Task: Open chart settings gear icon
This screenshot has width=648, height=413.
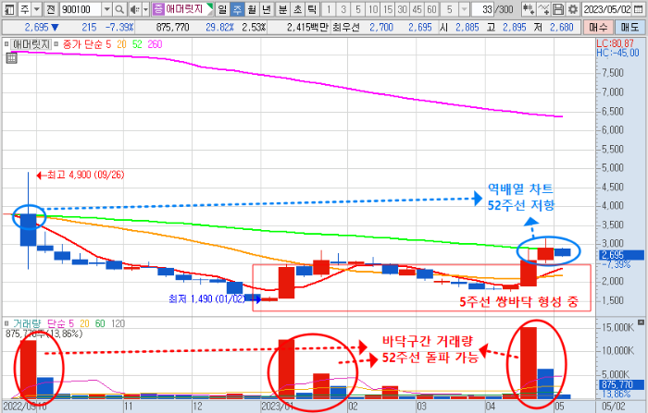Action: pyautogui.click(x=573, y=9)
